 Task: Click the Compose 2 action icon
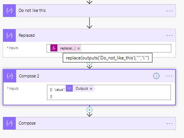tap(10, 76)
